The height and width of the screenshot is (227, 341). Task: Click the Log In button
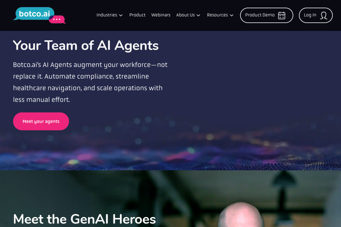(x=316, y=15)
